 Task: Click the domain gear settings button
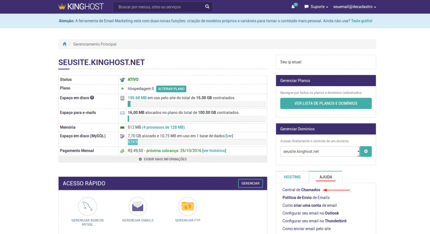366,151
